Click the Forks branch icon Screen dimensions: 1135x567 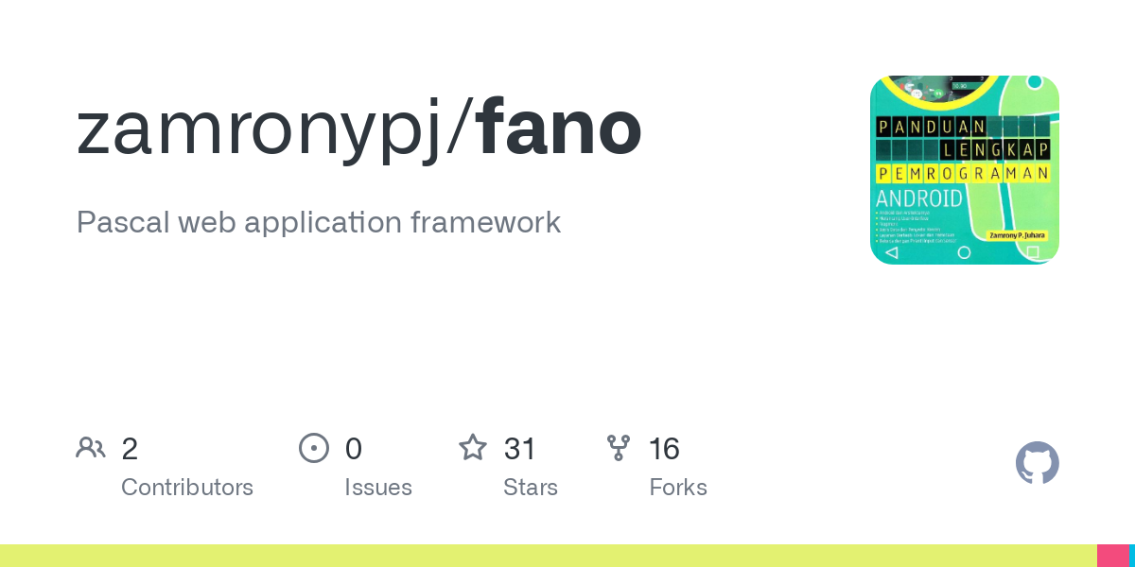[619, 447]
